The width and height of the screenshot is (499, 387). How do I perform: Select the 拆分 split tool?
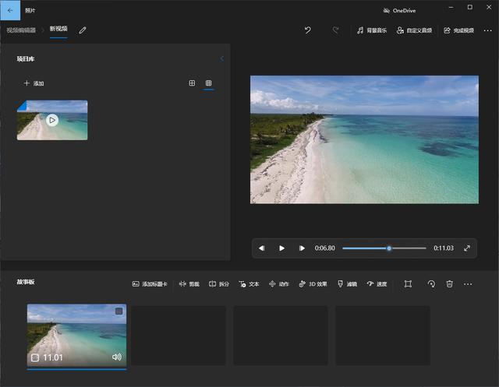pos(219,284)
